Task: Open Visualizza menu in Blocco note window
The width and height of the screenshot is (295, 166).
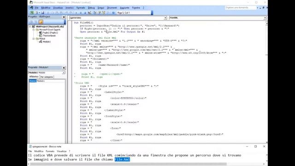Action: pos(61,151)
